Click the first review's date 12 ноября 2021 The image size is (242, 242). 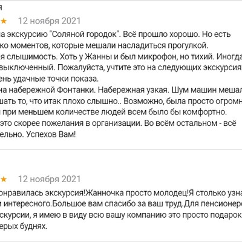pyautogui.click(x=50, y=21)
